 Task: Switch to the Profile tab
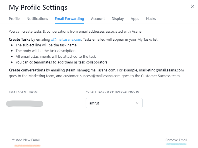pos(14,19)
